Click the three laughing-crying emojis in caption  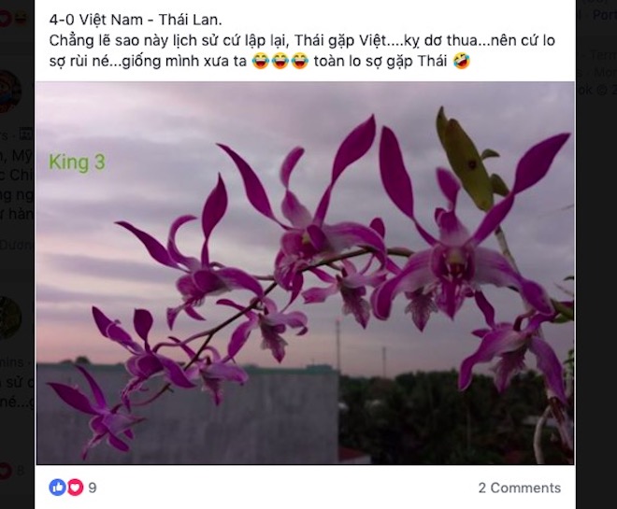click(x=280, y=61)
